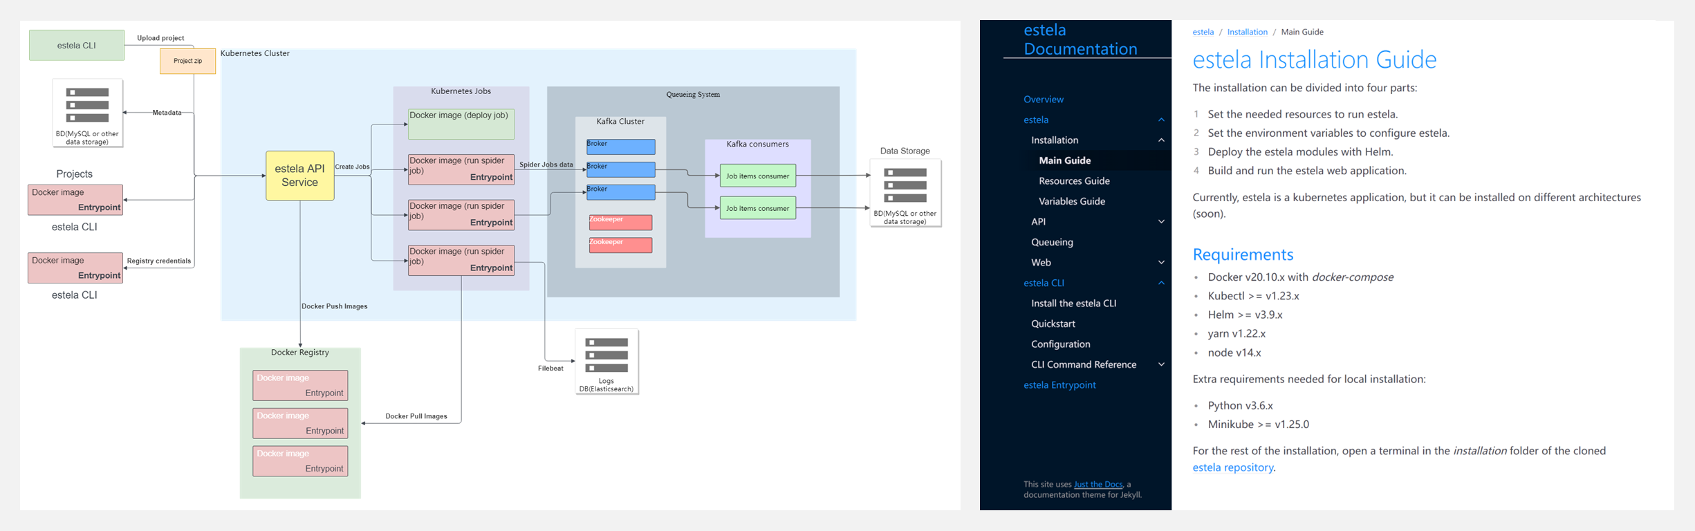
Task: Click the Installation breadcrumb link
Action: 1247,32
